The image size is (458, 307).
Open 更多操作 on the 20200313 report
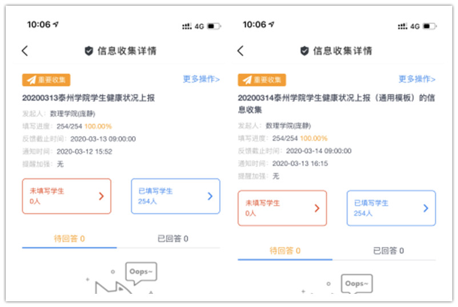(x=201, y=79)
